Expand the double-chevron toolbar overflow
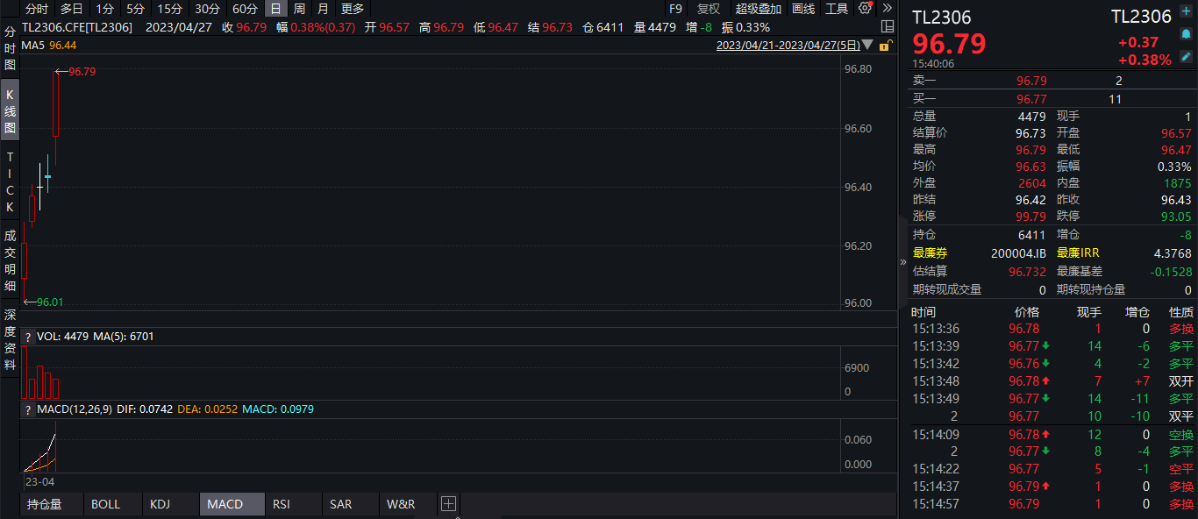Screen dimensions: 1198x519 (887, 8)
